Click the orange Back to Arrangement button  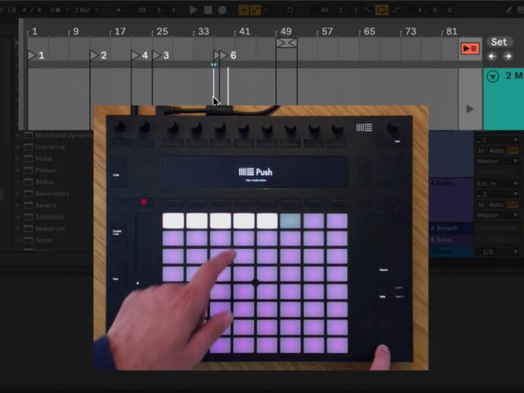point(470,48)
